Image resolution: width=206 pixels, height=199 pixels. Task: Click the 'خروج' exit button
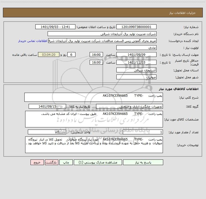(37, 162)
